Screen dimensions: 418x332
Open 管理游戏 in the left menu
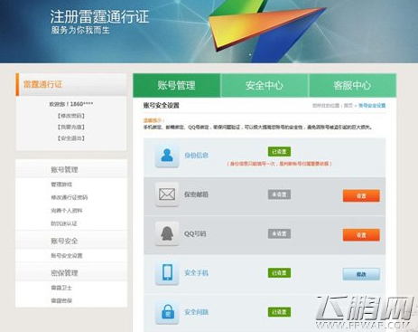[x=61, y=185]
